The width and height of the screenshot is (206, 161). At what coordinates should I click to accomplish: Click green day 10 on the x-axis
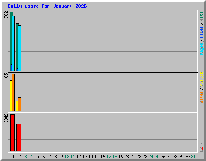click(x=66, y=157)
